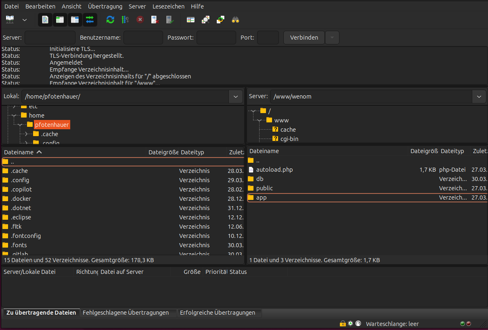Refresh the file and folder lists
This screenshot has height=330, width=488.
click(110, 19)
